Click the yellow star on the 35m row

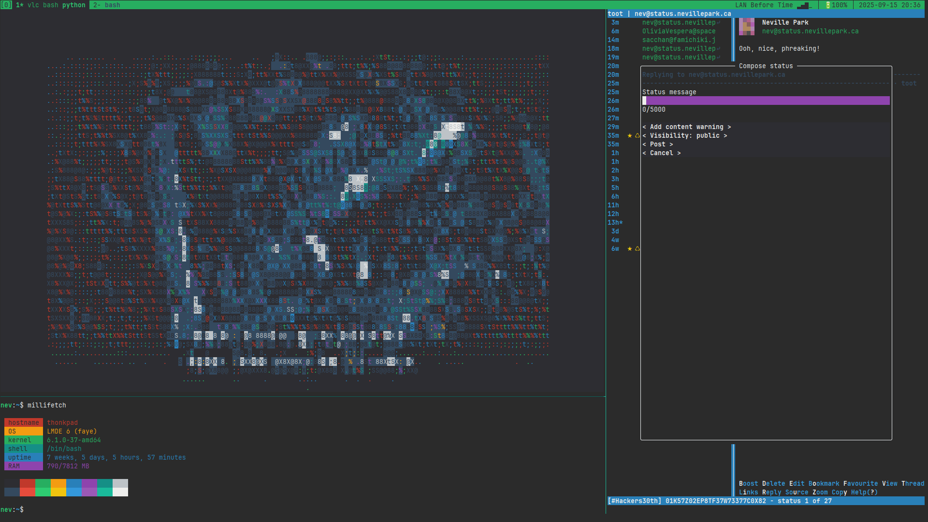click(x=629, y=136)
